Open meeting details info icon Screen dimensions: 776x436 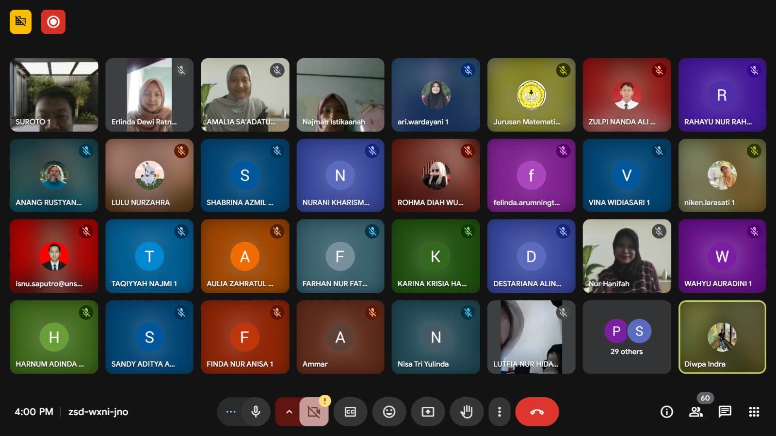667,412
